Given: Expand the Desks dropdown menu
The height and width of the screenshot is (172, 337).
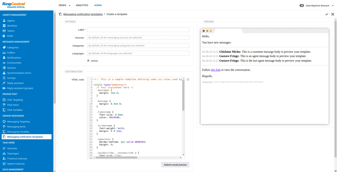Looking at the screenshot, I should tap(64, 5).
